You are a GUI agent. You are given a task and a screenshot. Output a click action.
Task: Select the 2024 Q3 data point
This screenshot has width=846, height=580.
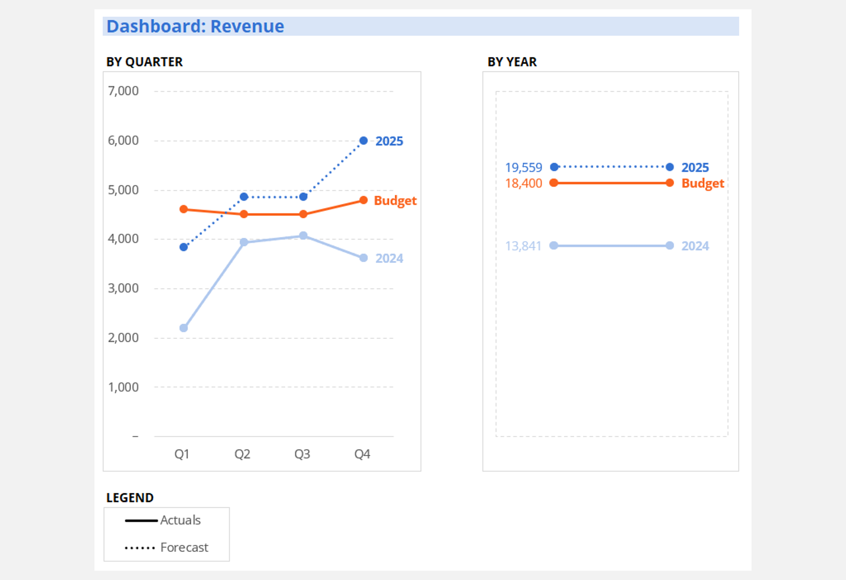(303, 235)
